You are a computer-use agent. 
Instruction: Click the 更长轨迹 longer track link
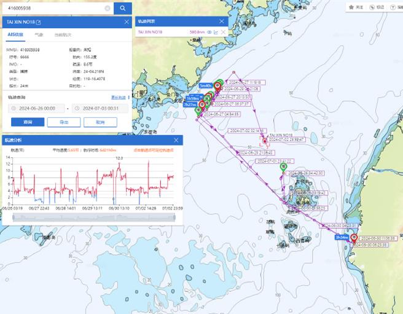point(118,97)
